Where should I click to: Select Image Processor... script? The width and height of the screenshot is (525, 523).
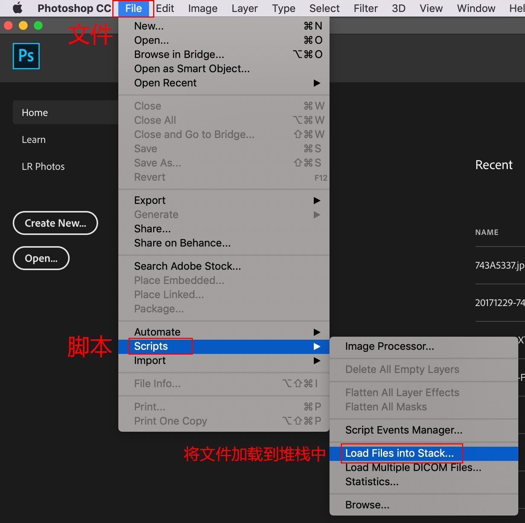pos(424,346)
